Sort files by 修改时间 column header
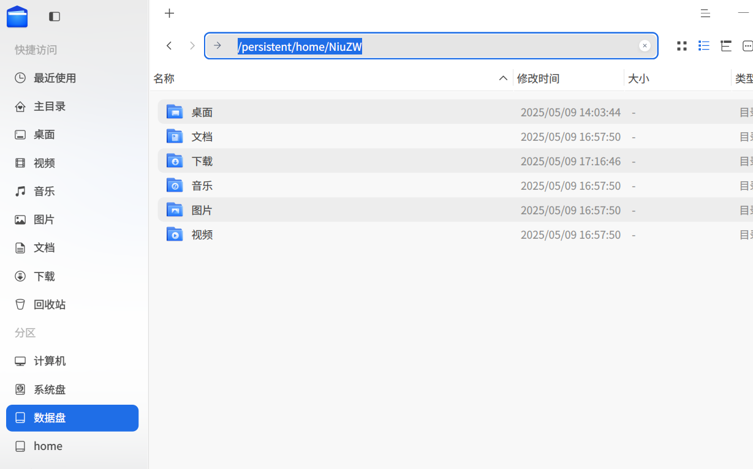 click(x=569, y=78)
